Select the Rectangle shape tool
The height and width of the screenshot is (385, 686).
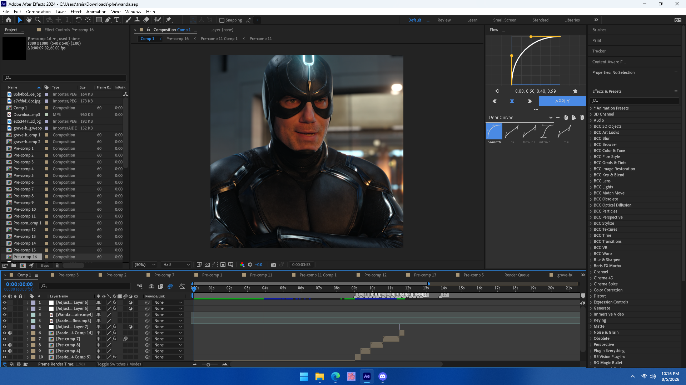coord(99,20)
